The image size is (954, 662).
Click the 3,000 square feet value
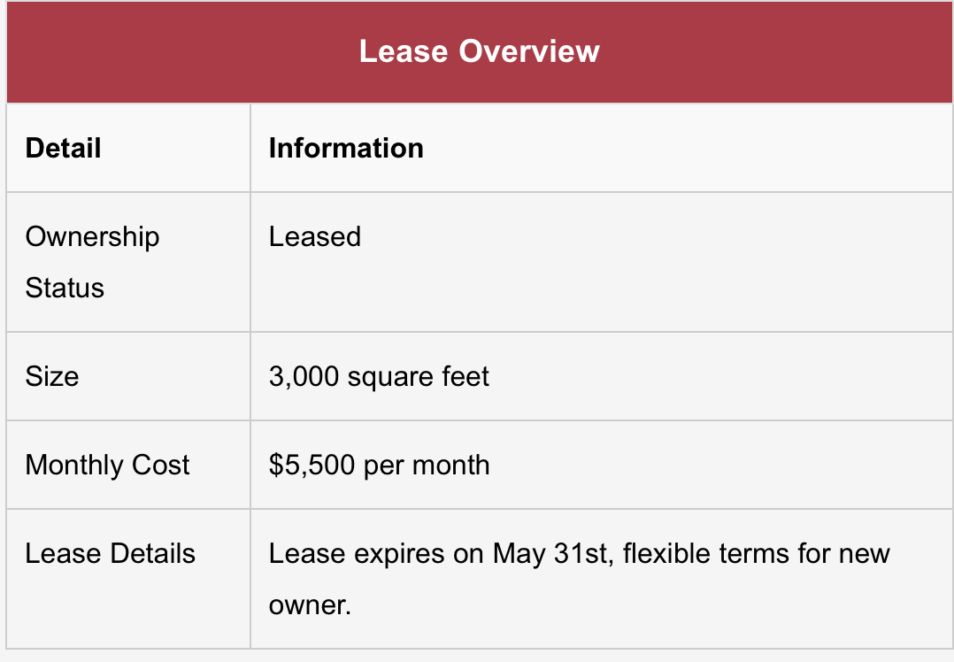(379, 377)
